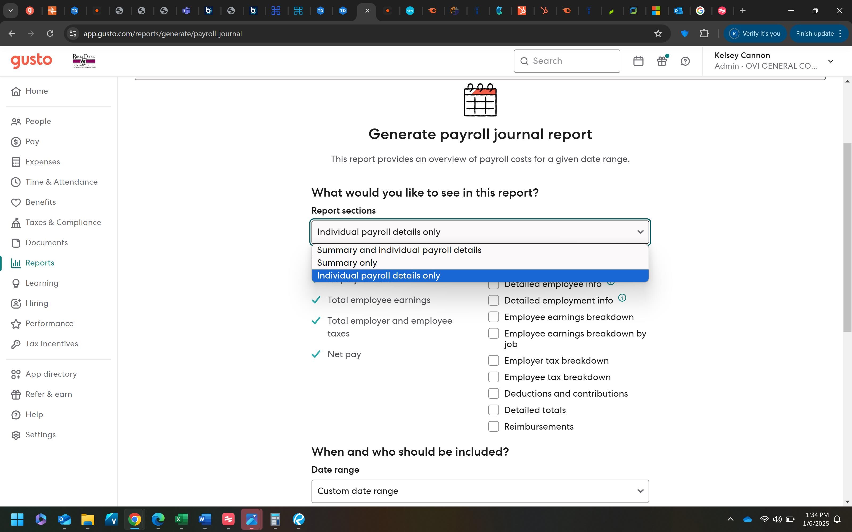Choose Summary and individual payroll details
Image resolution: width=852 pixels, height=532 pixels.
point(399,250)
